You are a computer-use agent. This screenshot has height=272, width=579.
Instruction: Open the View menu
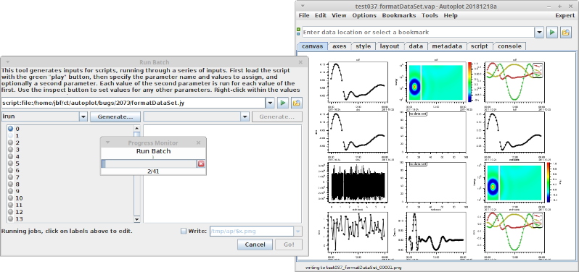click(339, 15)
